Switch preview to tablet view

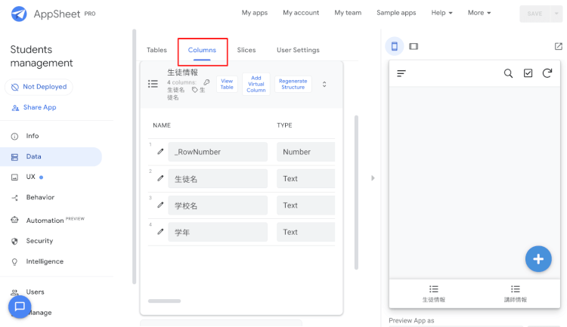(414, 46)
